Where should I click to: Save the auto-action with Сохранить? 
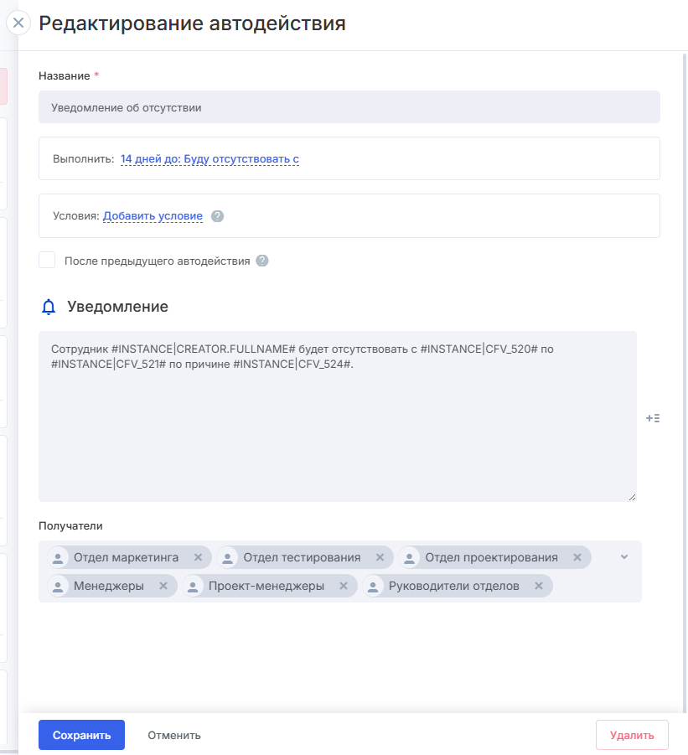(81, 735)
